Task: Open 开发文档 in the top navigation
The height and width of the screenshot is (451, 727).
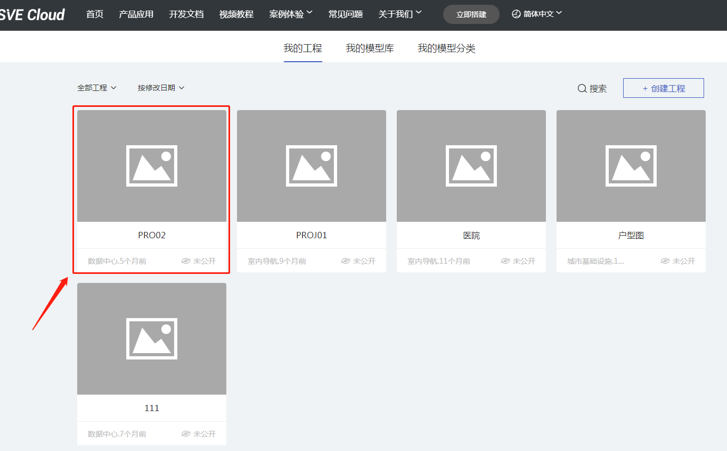Action: (186, 14)
